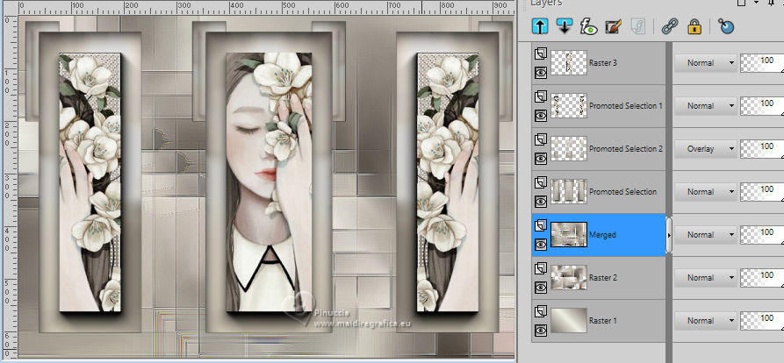Click the Merged layer thumbnail

[569, 235]
